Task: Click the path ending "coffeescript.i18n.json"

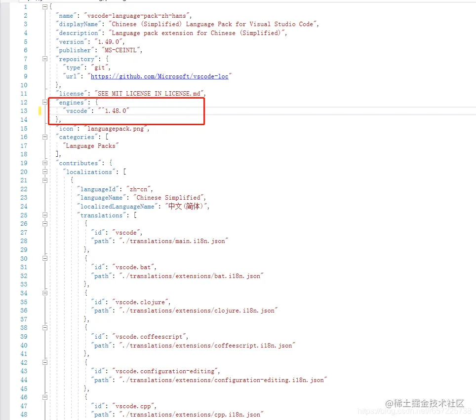Action: pos(207,346)
